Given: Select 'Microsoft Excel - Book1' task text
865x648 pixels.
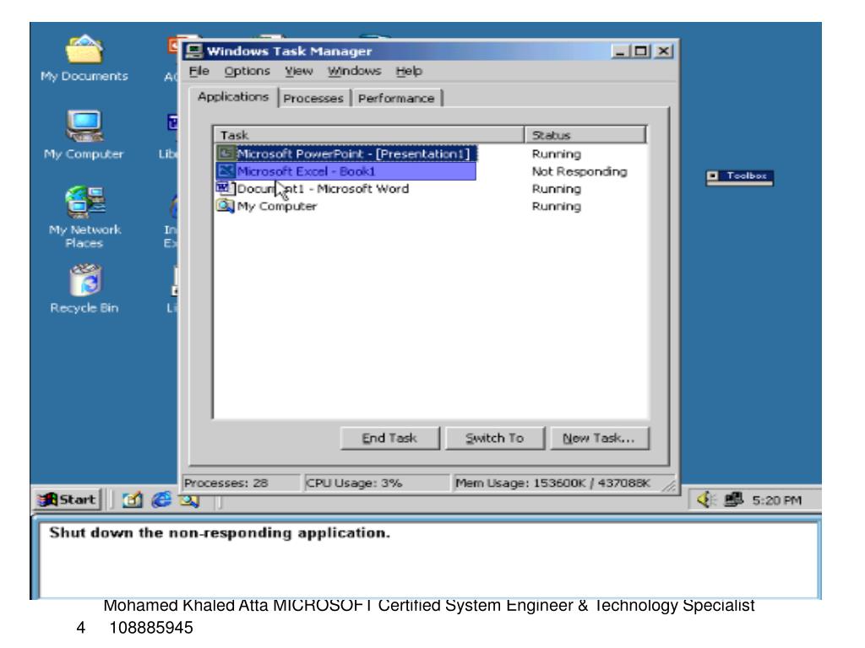Looking at the screenshot, I should point(306,171).
